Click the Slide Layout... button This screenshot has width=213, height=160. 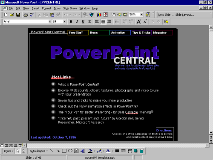[184, 15]
